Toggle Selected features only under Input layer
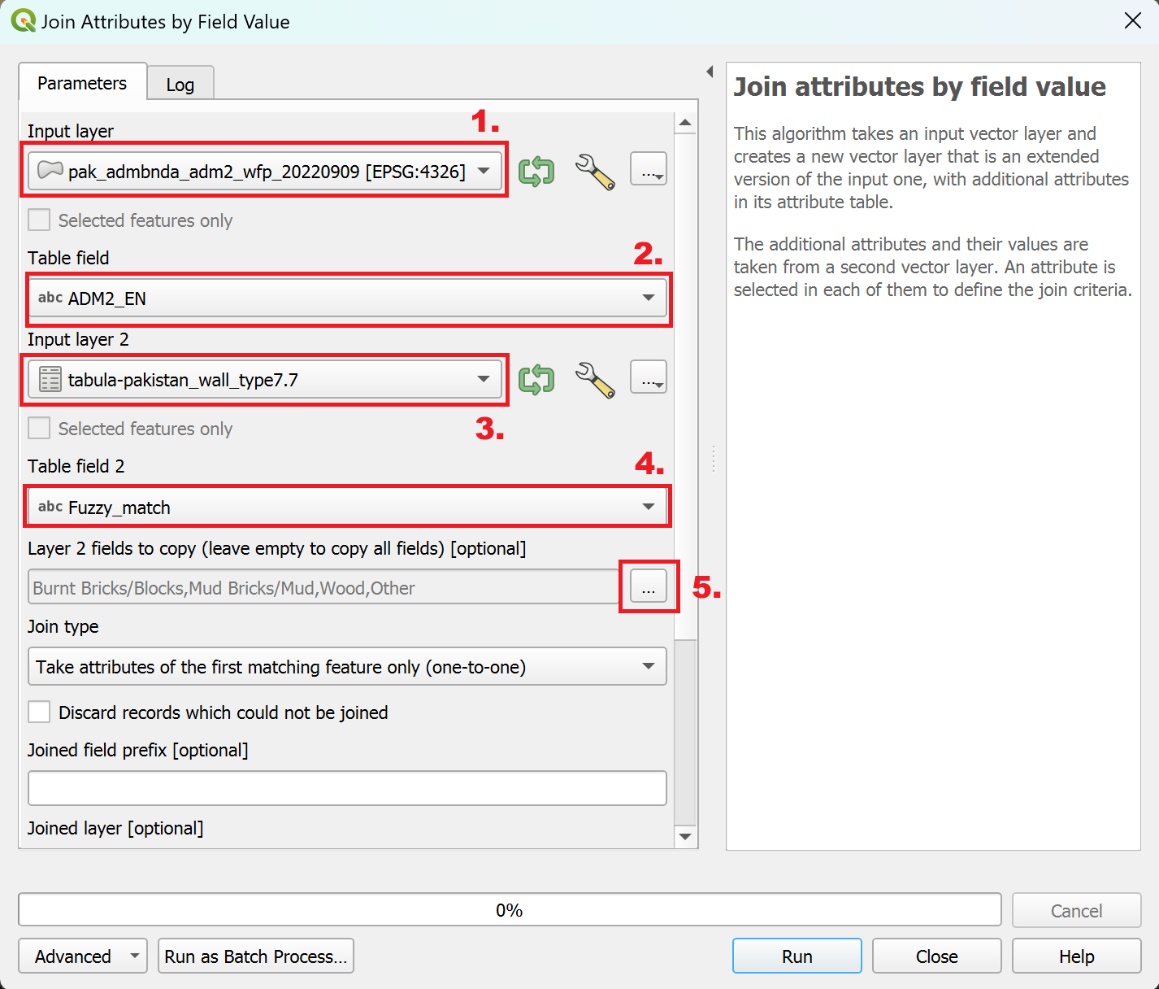The image size is (1159, 989). coord(39,220)
